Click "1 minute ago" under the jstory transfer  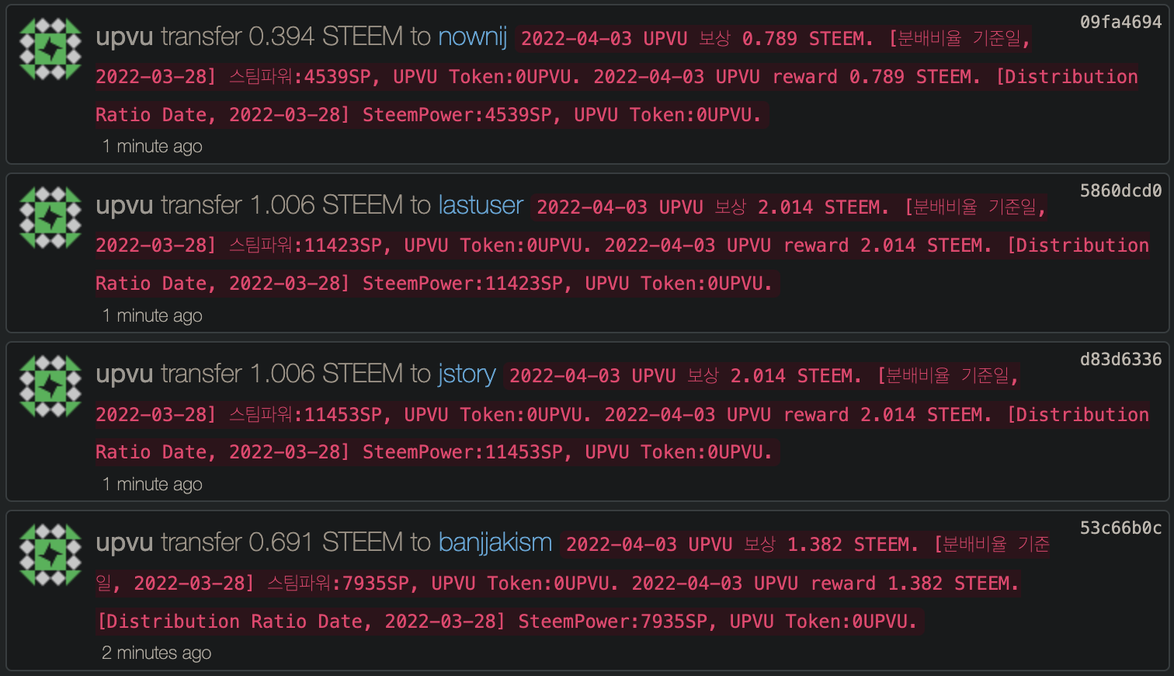tap(152, 484)
